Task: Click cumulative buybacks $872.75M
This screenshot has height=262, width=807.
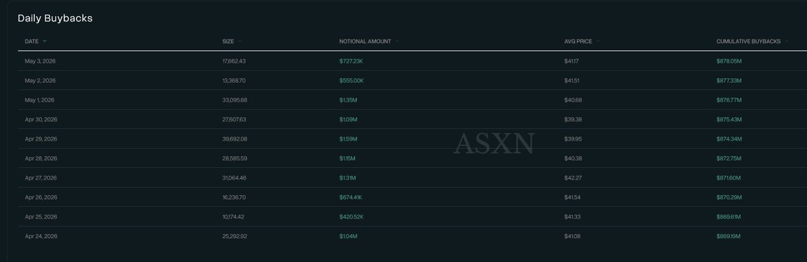Action: click(x=729, y=159)
